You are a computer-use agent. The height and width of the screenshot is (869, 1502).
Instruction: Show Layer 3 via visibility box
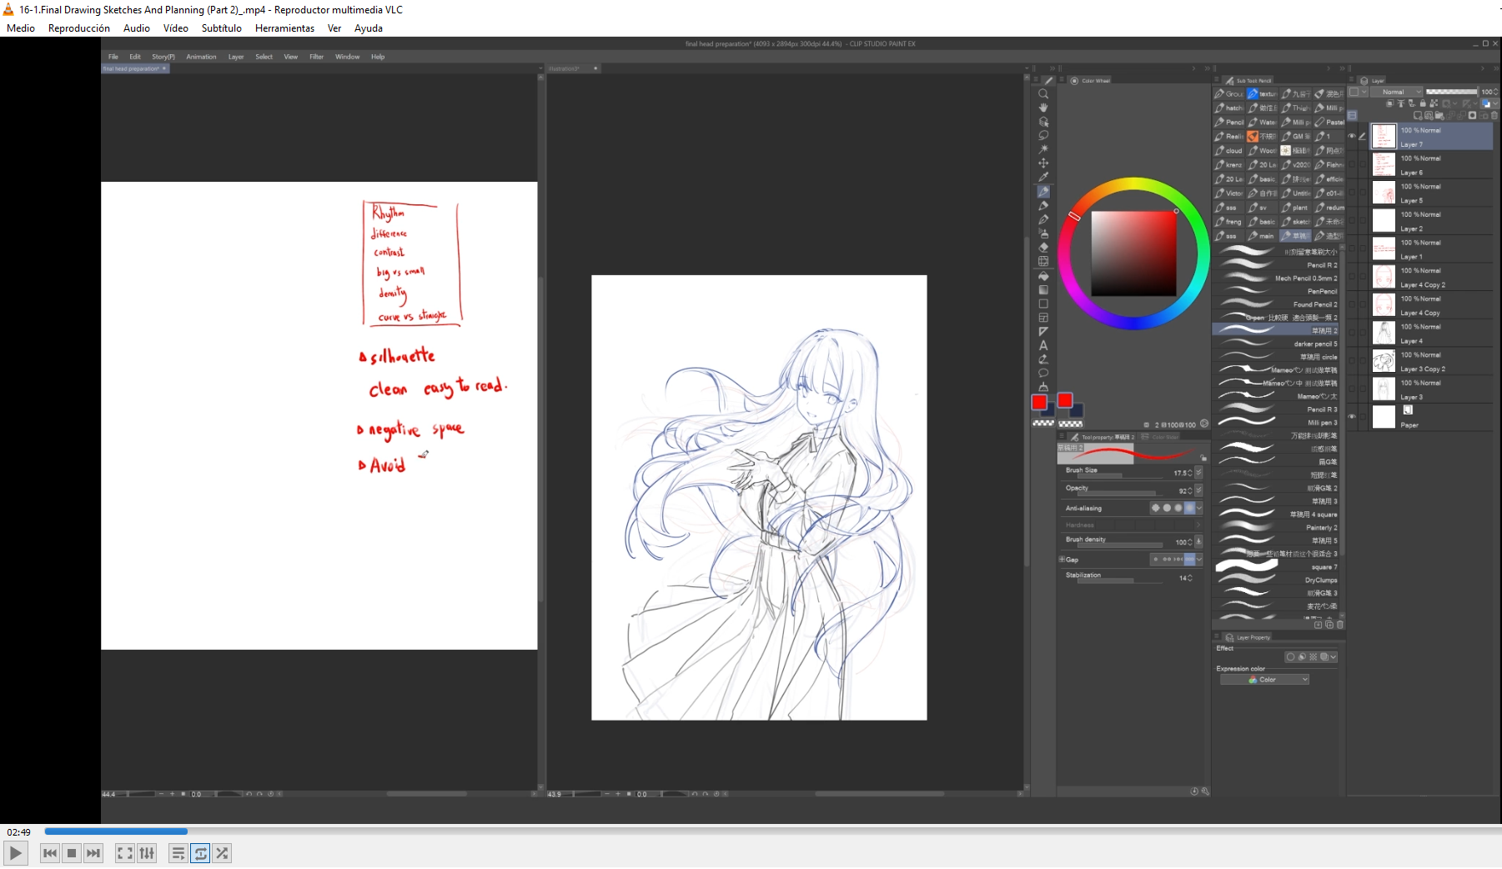tap(1352, 389)
